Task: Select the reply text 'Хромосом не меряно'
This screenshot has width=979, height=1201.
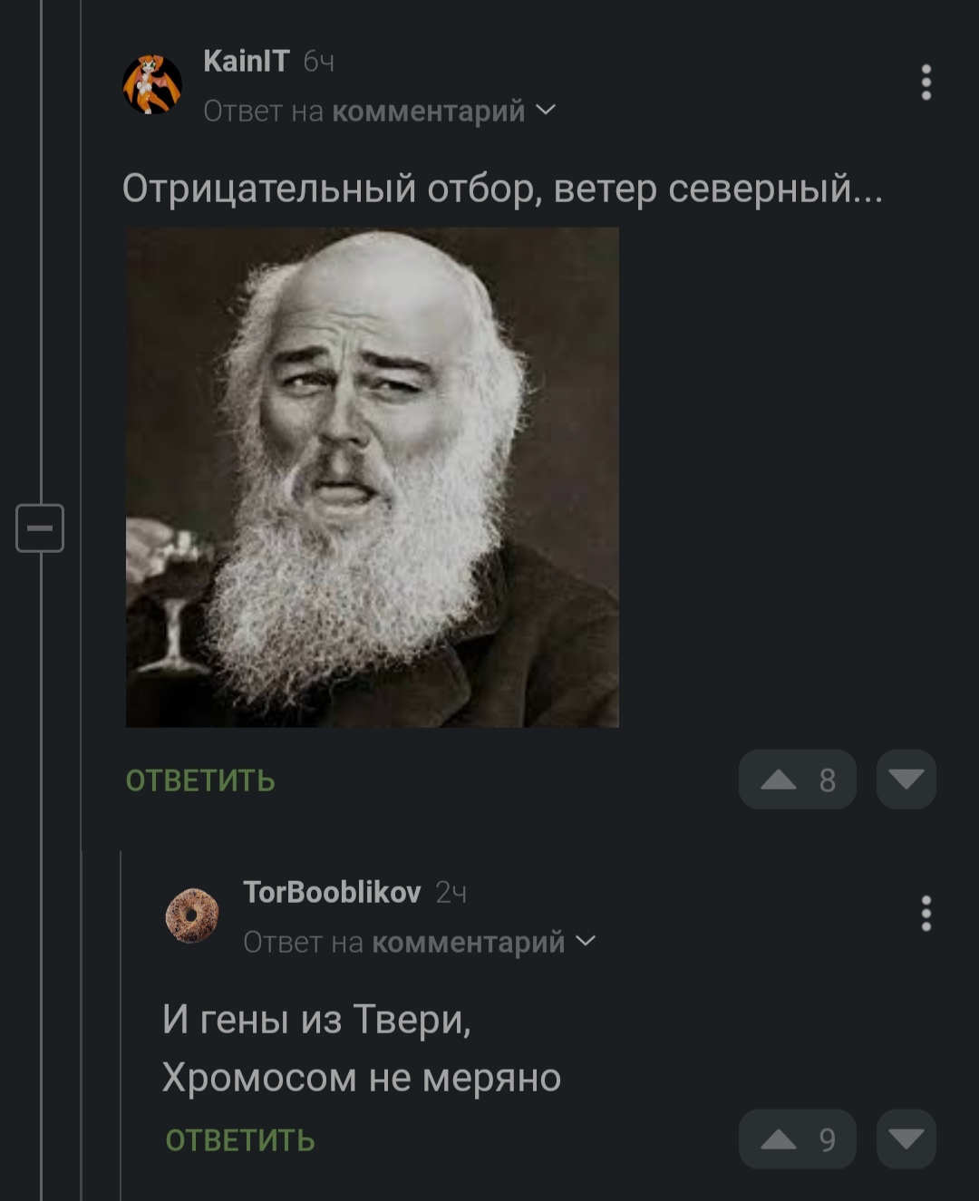Action: [362, 1078]
